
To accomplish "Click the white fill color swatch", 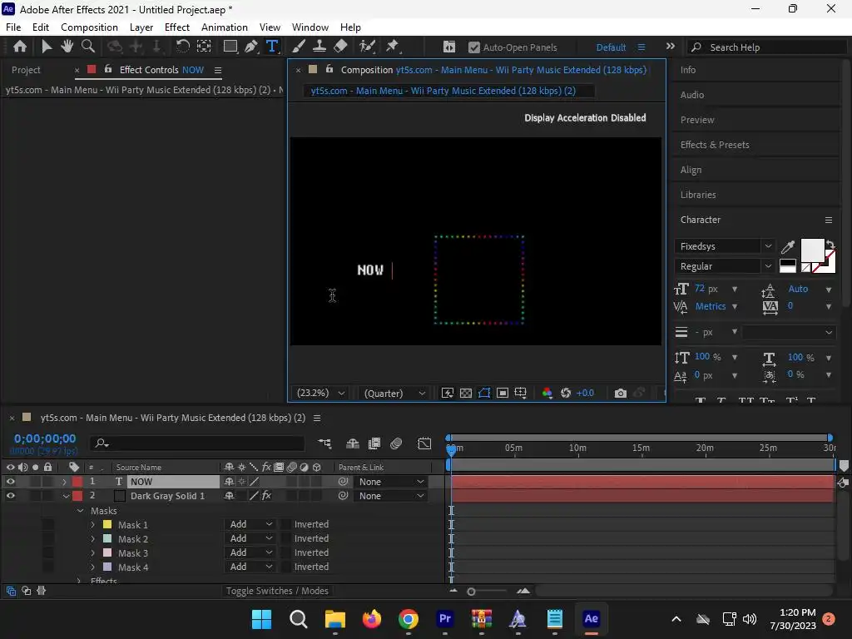I will (x=812, y=251).
